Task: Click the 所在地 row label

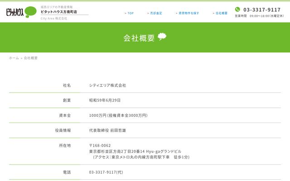Action: [x=65, y=146]
